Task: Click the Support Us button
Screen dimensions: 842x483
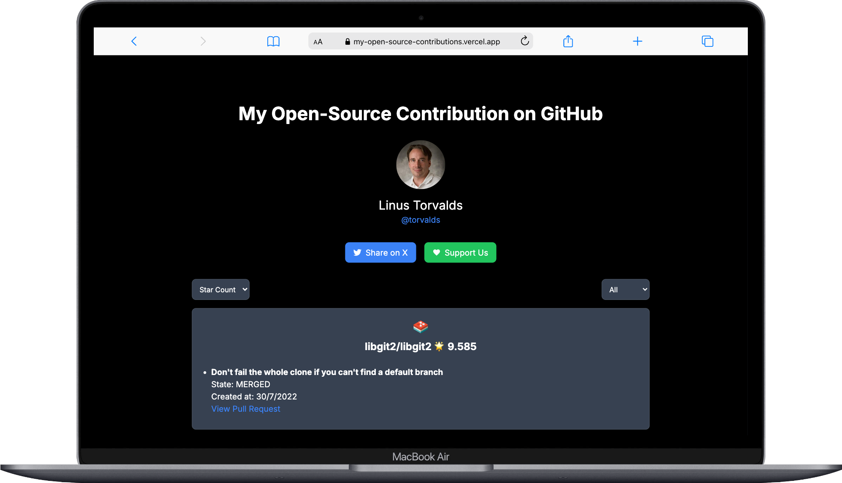Action: click(460, 253)
